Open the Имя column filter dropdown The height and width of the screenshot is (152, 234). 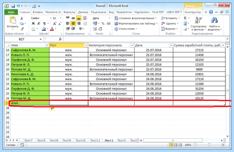(x=47, y=45)
